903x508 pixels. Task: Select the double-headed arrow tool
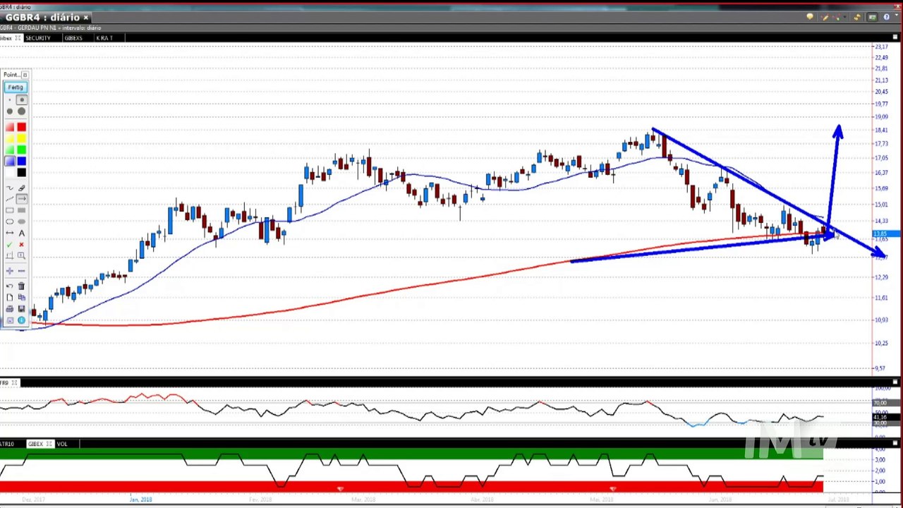tap(9, 233)
